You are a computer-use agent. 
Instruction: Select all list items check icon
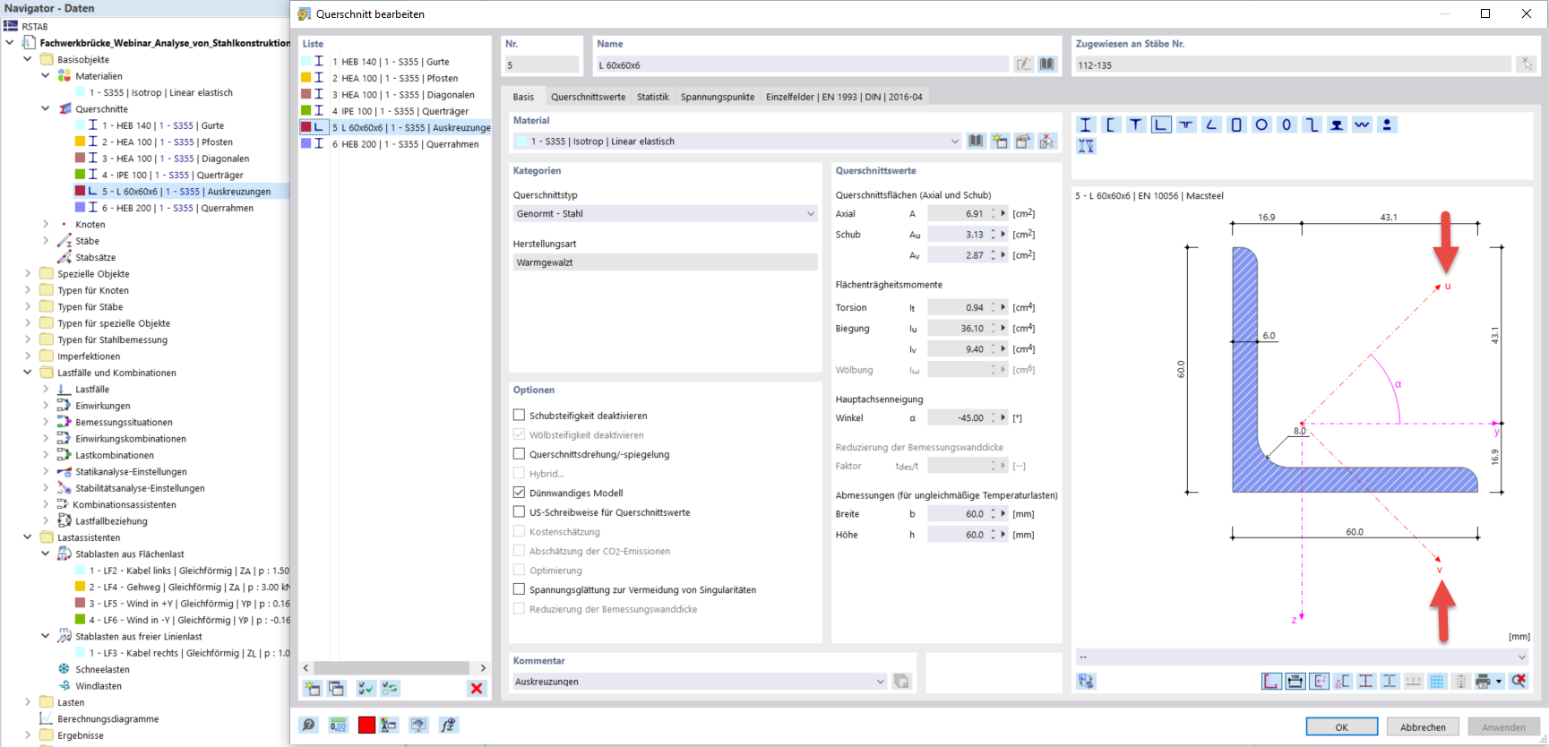[366, 688]
